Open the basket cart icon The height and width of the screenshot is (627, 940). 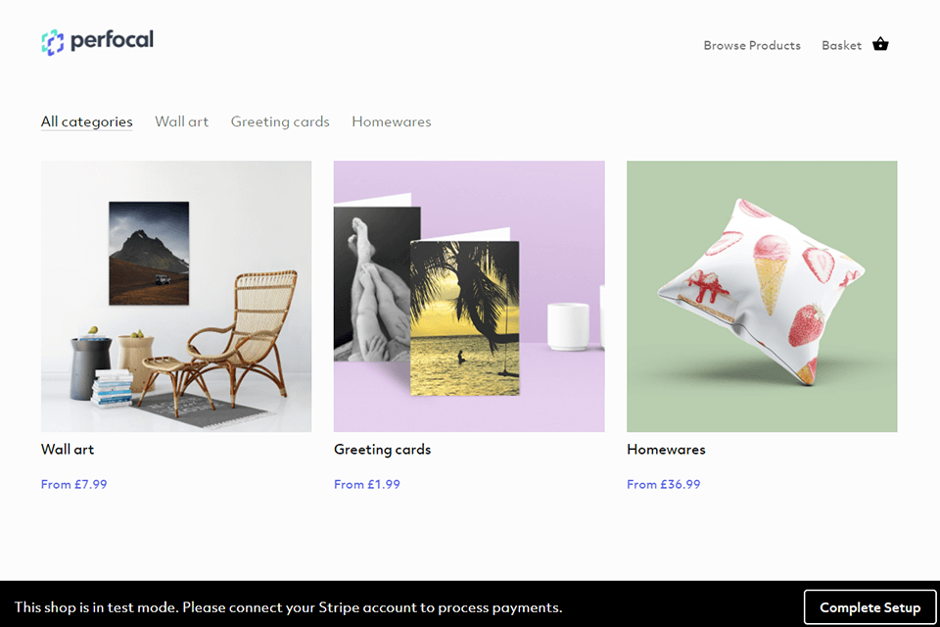pyautogui.click(x=880, y=44)
